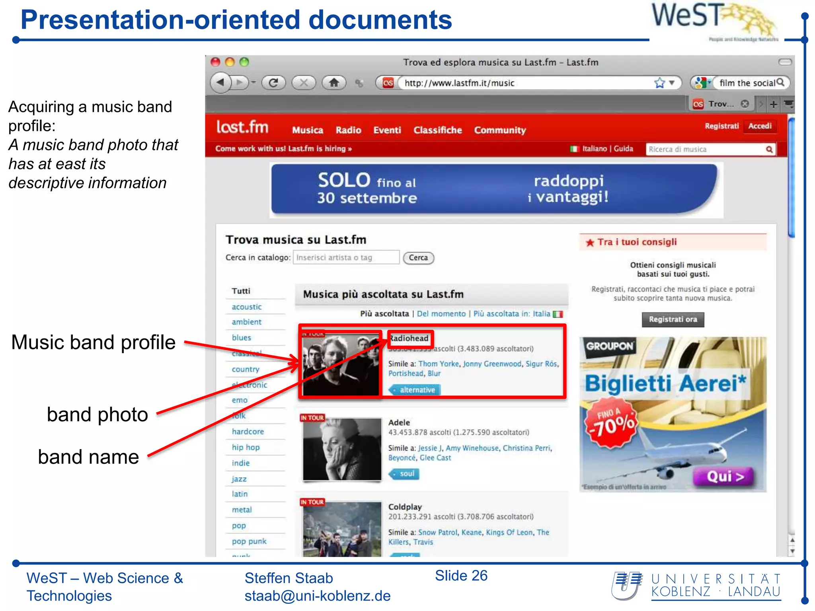The height and width of the screenshot is (611, 815).
Task: Open the search engine selector icon
Action: point(702,83)
